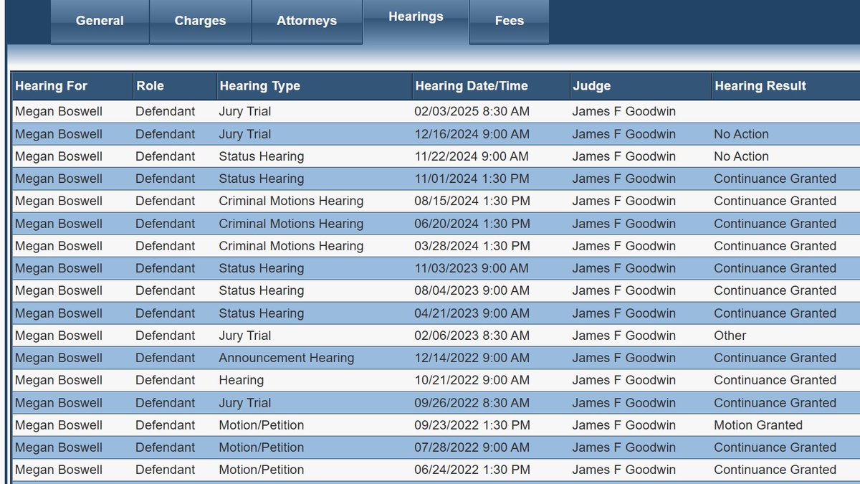860x484 pixels.
Task: Click Megan Boswell in the 06/24/2022 row
Action: point(59,470)
